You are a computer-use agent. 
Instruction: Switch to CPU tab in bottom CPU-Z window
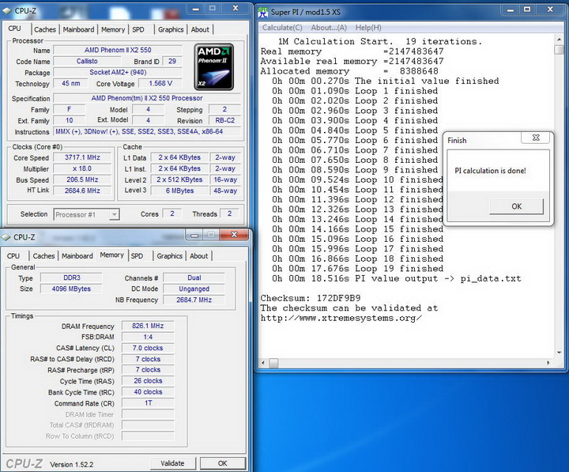(x=13, y=255)
